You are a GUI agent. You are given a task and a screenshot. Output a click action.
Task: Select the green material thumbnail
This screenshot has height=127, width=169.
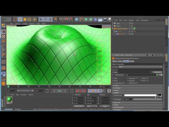(9, 99)
